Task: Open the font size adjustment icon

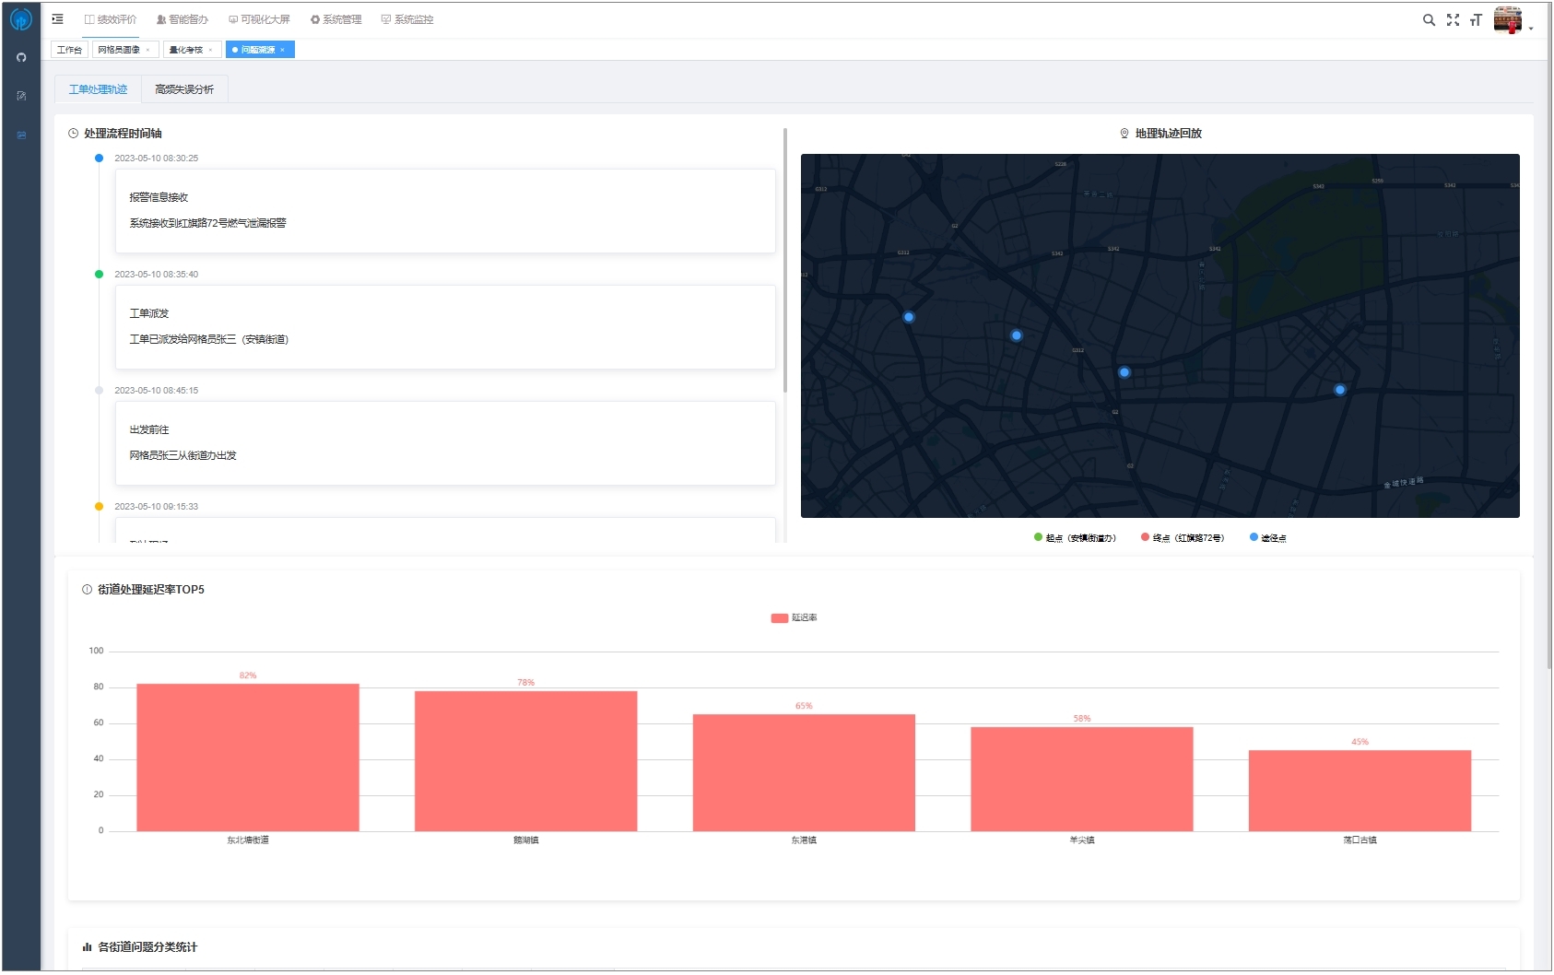Action: [1476, 20]
